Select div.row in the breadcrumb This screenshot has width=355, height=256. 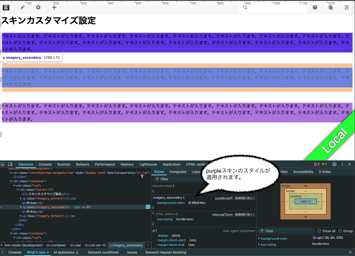tap(75, 245)
